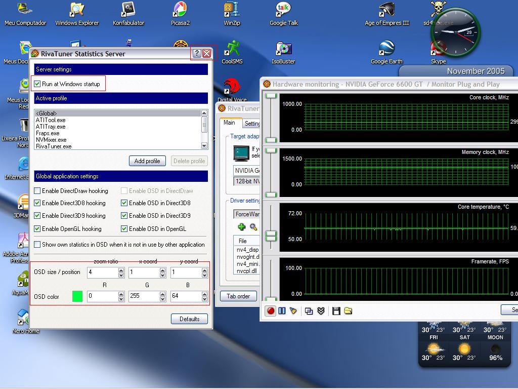Click the zoom ratio input field

(103, 272)
